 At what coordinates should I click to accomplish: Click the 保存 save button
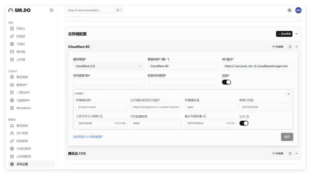[x=287, y=137]
